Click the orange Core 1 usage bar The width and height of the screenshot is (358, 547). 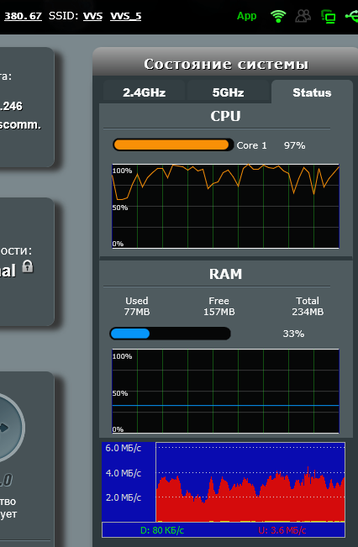(173, 145)
